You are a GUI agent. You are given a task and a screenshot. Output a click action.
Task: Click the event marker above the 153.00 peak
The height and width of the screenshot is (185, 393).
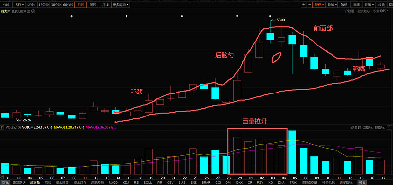click(x=270, y=16)
